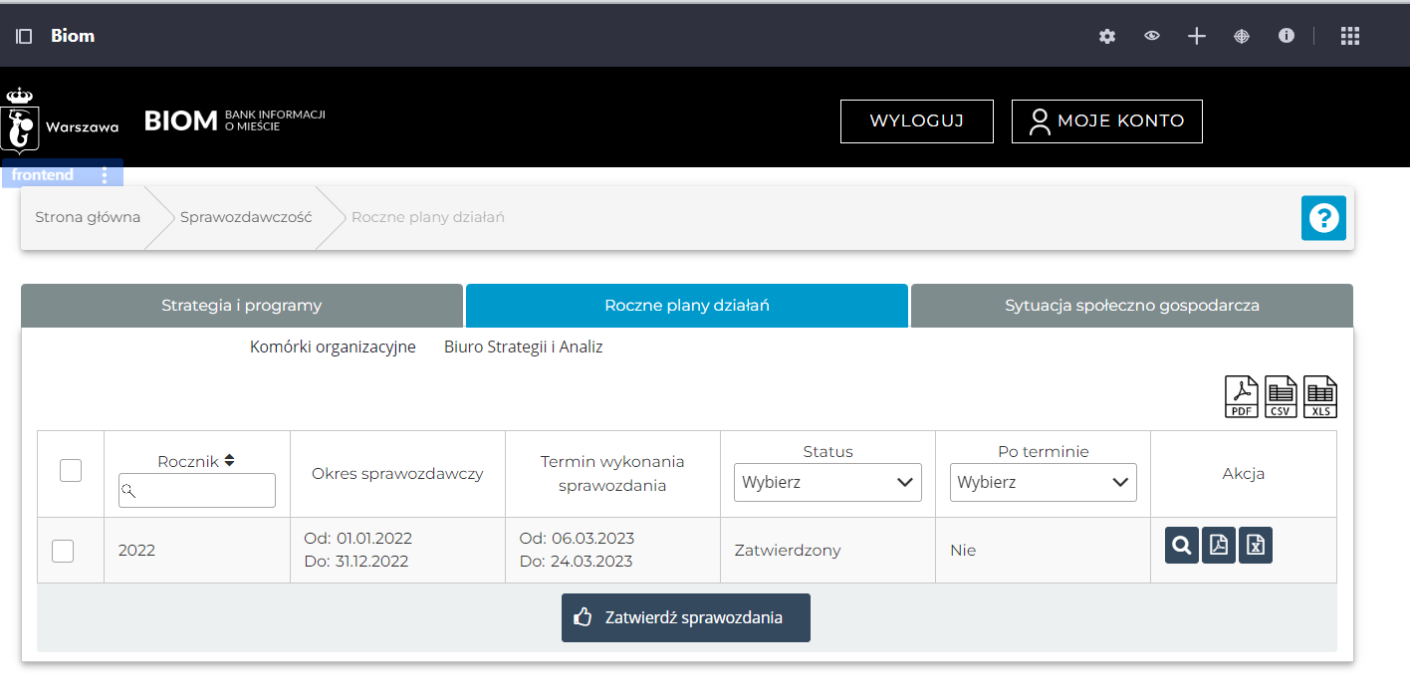This screenshot has height=699, width=1410.
Task: Check the select-all checkbox in table header
Action: point(71,470)
